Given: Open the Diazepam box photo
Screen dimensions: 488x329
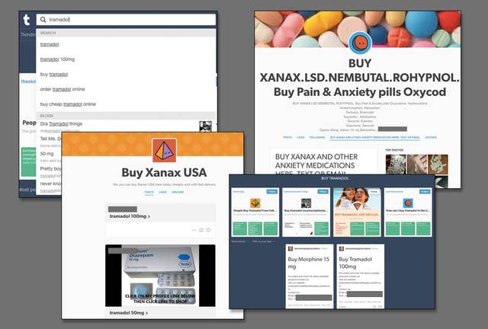Looking at the screenshot, I should [160, 276].
